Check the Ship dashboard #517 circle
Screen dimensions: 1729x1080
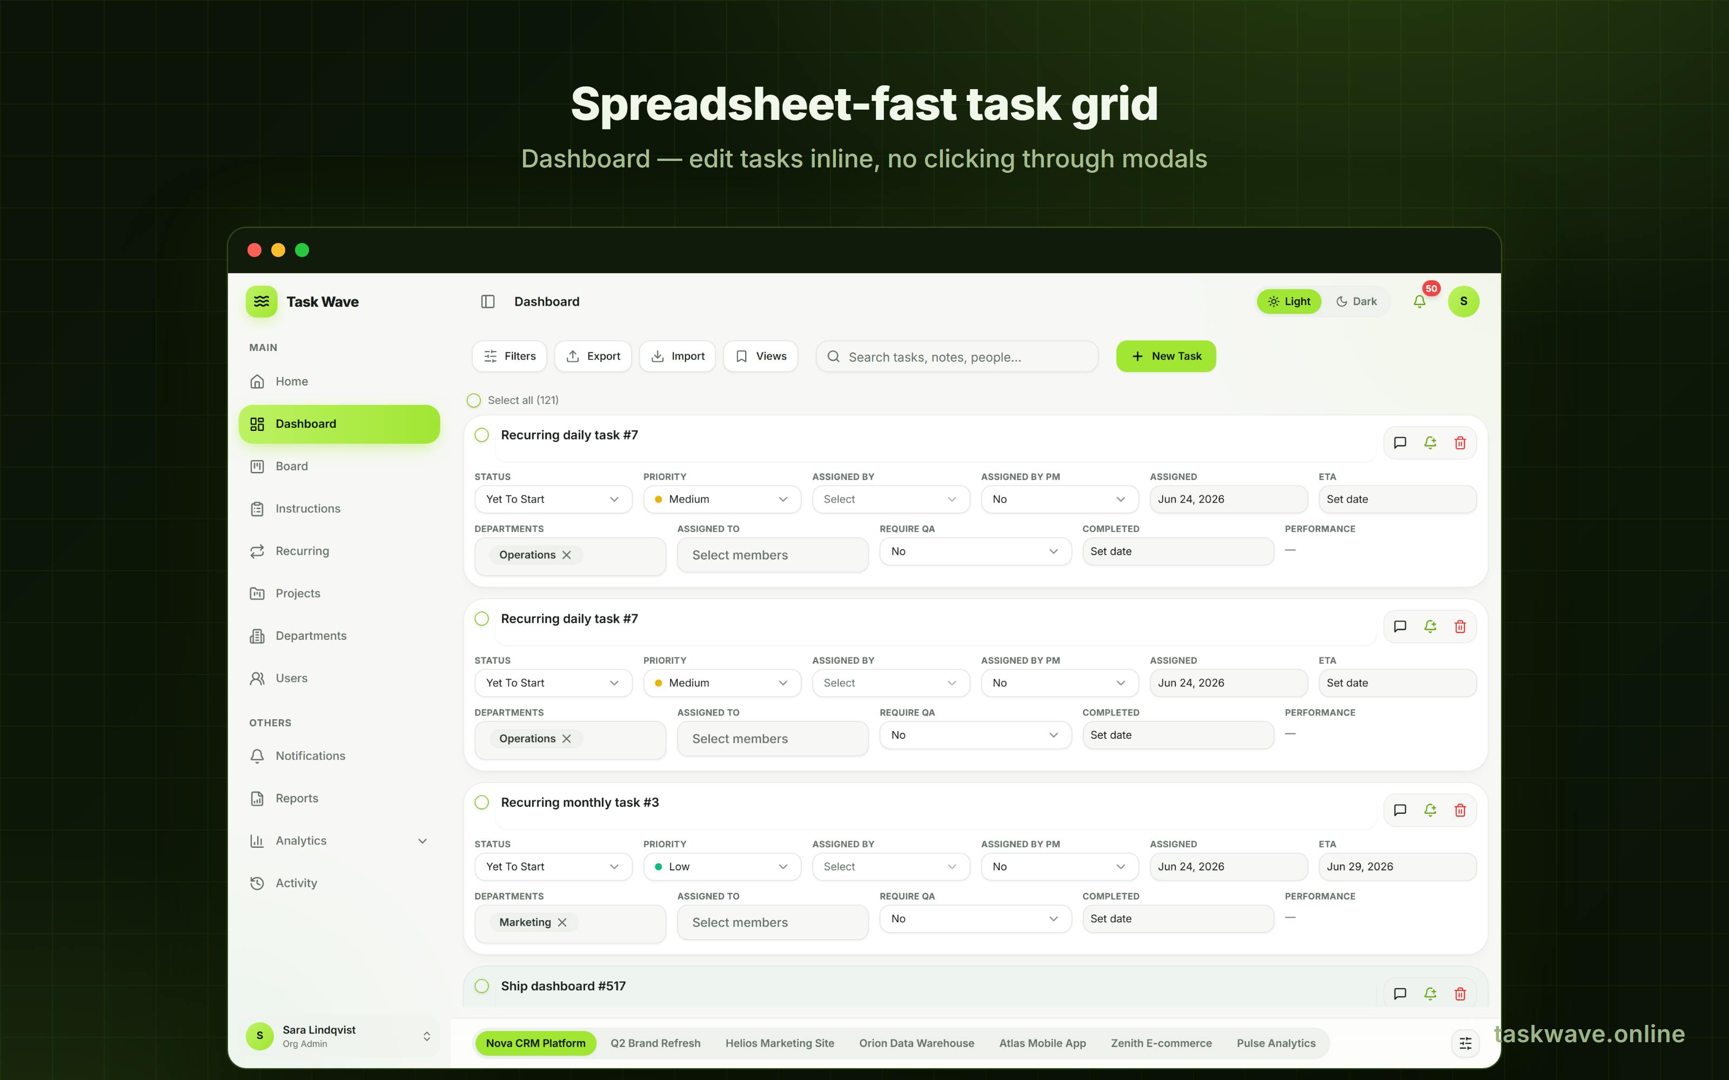tap(482, 986)
